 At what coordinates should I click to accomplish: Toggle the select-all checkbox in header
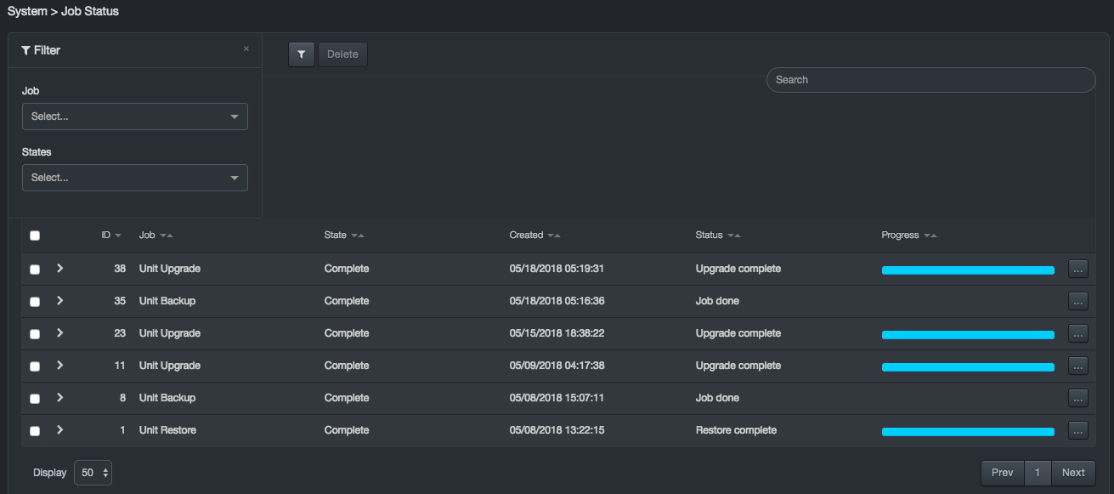pyautogui.click(x=35, y=236)
